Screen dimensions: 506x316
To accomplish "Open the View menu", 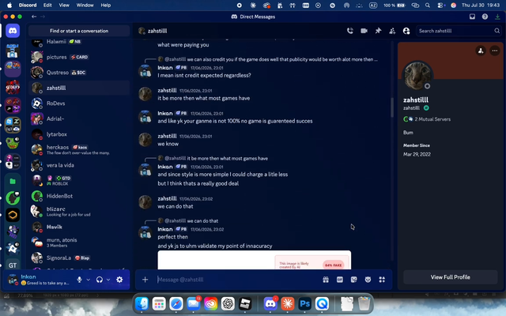I will coord(64,6).
